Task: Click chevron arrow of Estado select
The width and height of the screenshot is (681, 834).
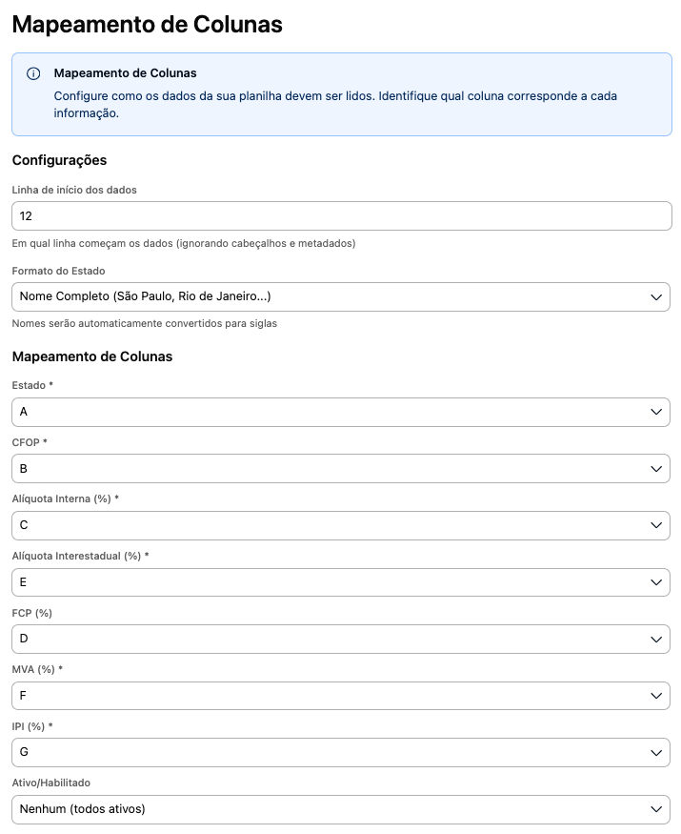Action: click(x=656, y=412)
